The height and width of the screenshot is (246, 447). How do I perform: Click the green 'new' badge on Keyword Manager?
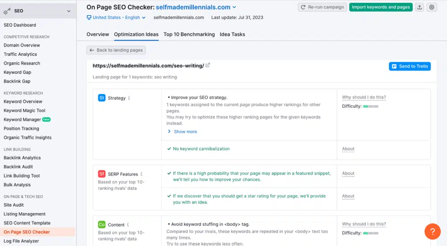[x=46, y=119]
